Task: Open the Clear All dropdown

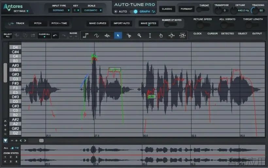Action: (44, 35)
